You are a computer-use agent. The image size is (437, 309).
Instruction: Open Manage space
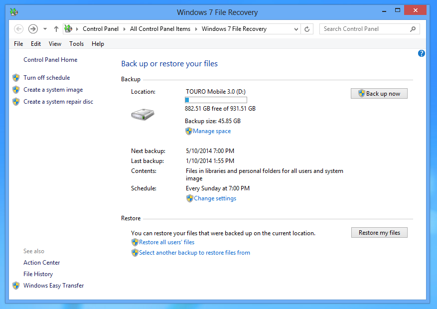pyautogui.click(x=212, y=131)
